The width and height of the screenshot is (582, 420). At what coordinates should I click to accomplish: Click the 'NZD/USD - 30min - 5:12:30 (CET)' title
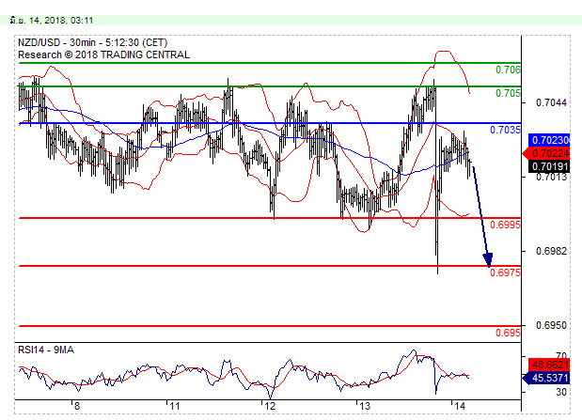click(x=93, y=42)
